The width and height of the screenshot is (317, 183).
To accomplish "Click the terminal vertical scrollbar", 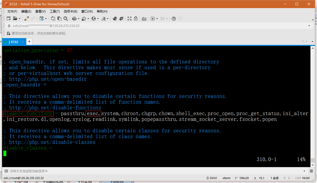I will click(313, 104).
